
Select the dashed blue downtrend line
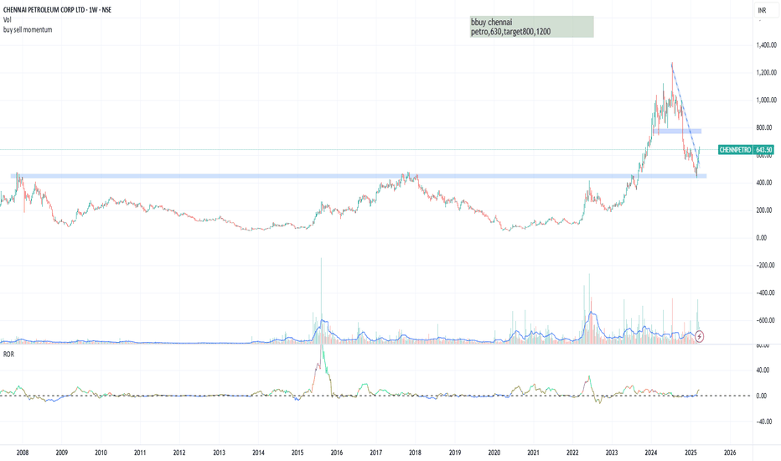pos(685,112)
